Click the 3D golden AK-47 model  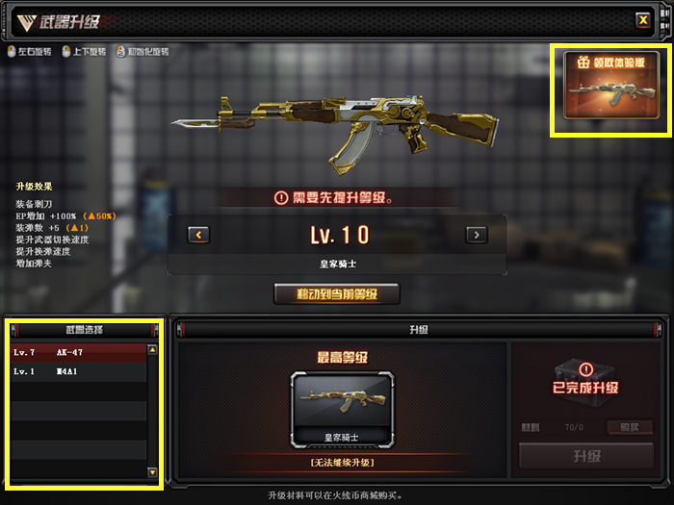[x=336, y=131]
